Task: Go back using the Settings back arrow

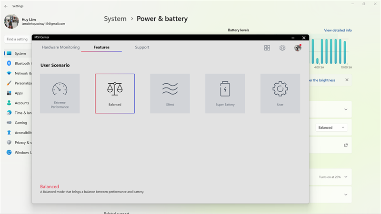Action: point(6,6)
